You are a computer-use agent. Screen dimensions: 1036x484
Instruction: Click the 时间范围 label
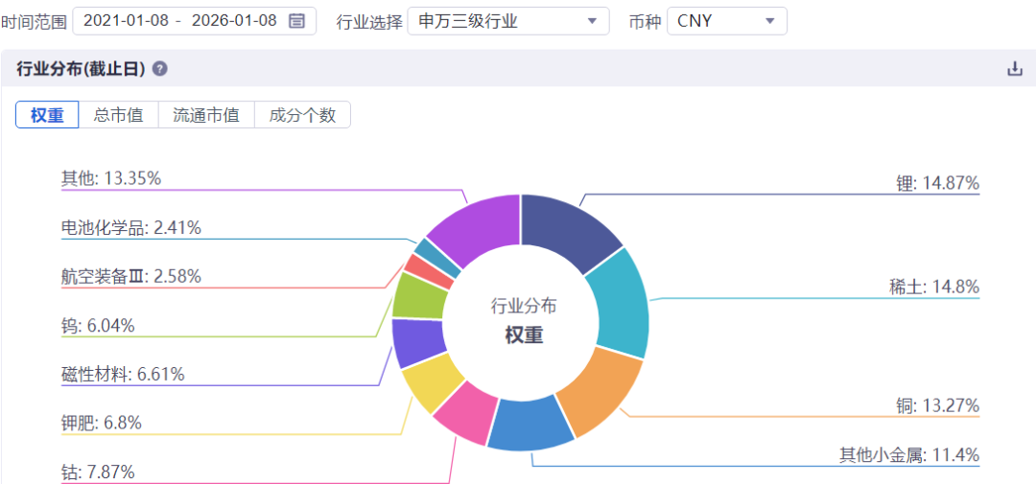[x=34, y=22]
